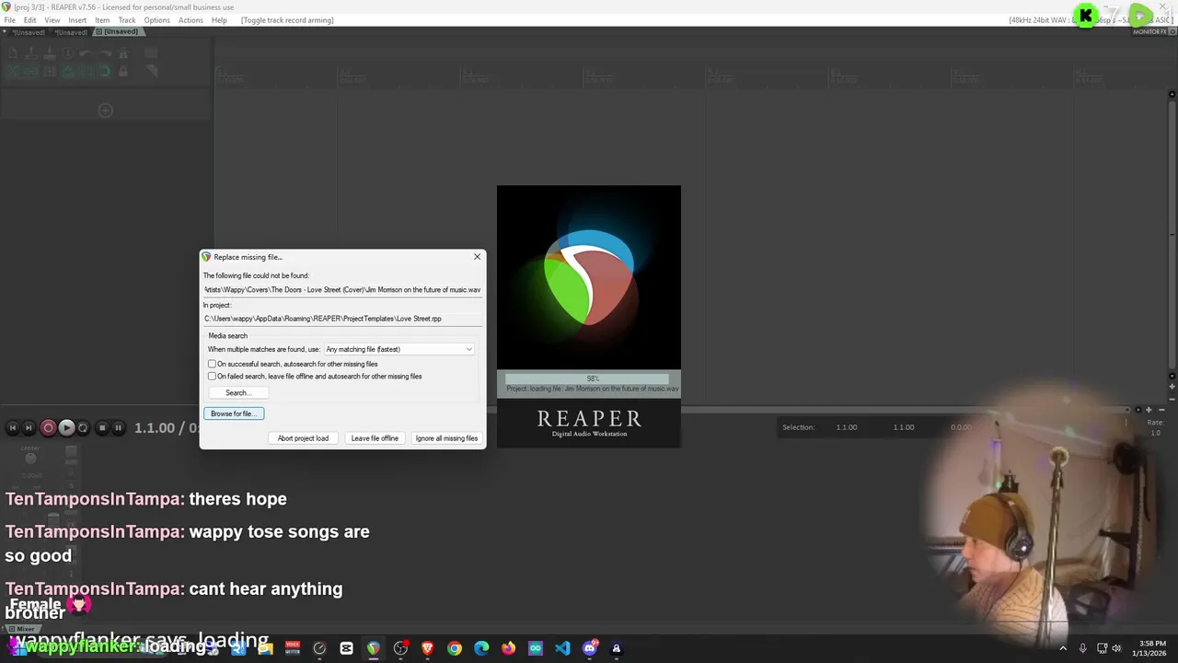This screenshot has height=663, width=1178.
Task: Click the New project toolbar icon
Action: [x=13, y=53]
